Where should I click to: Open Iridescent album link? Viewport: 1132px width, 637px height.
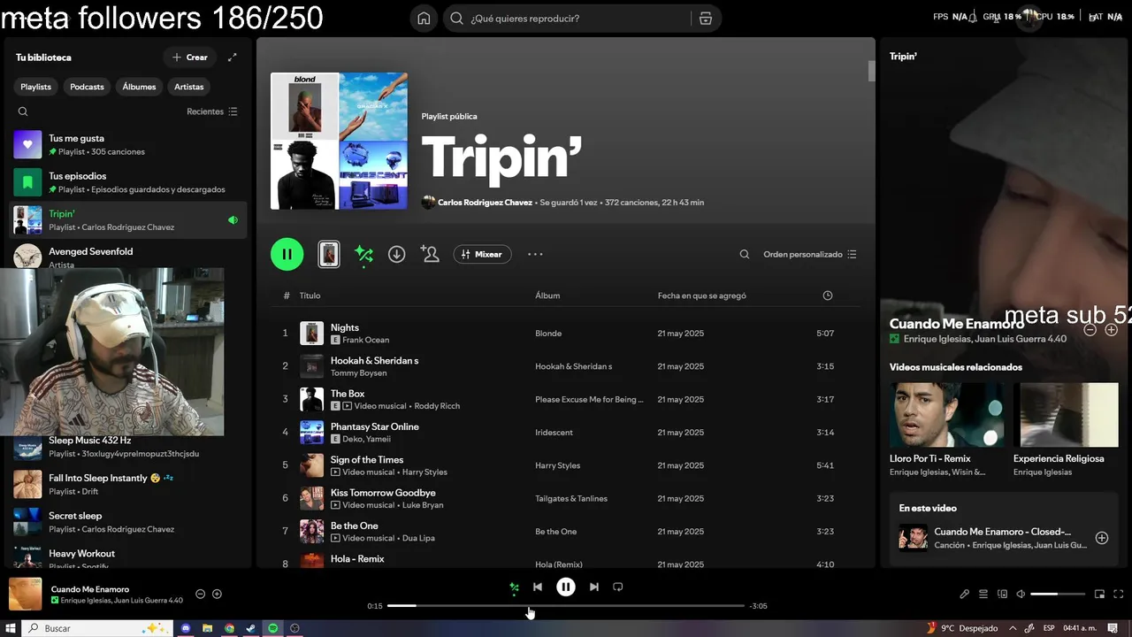coord(554,433)
